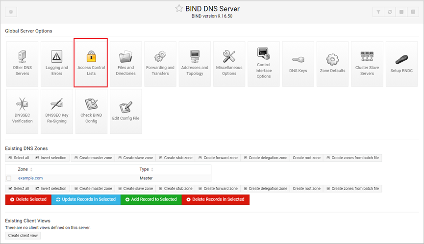
Task: Click lower Select all button
Action: pyautogui.click(x=19, y=189)
